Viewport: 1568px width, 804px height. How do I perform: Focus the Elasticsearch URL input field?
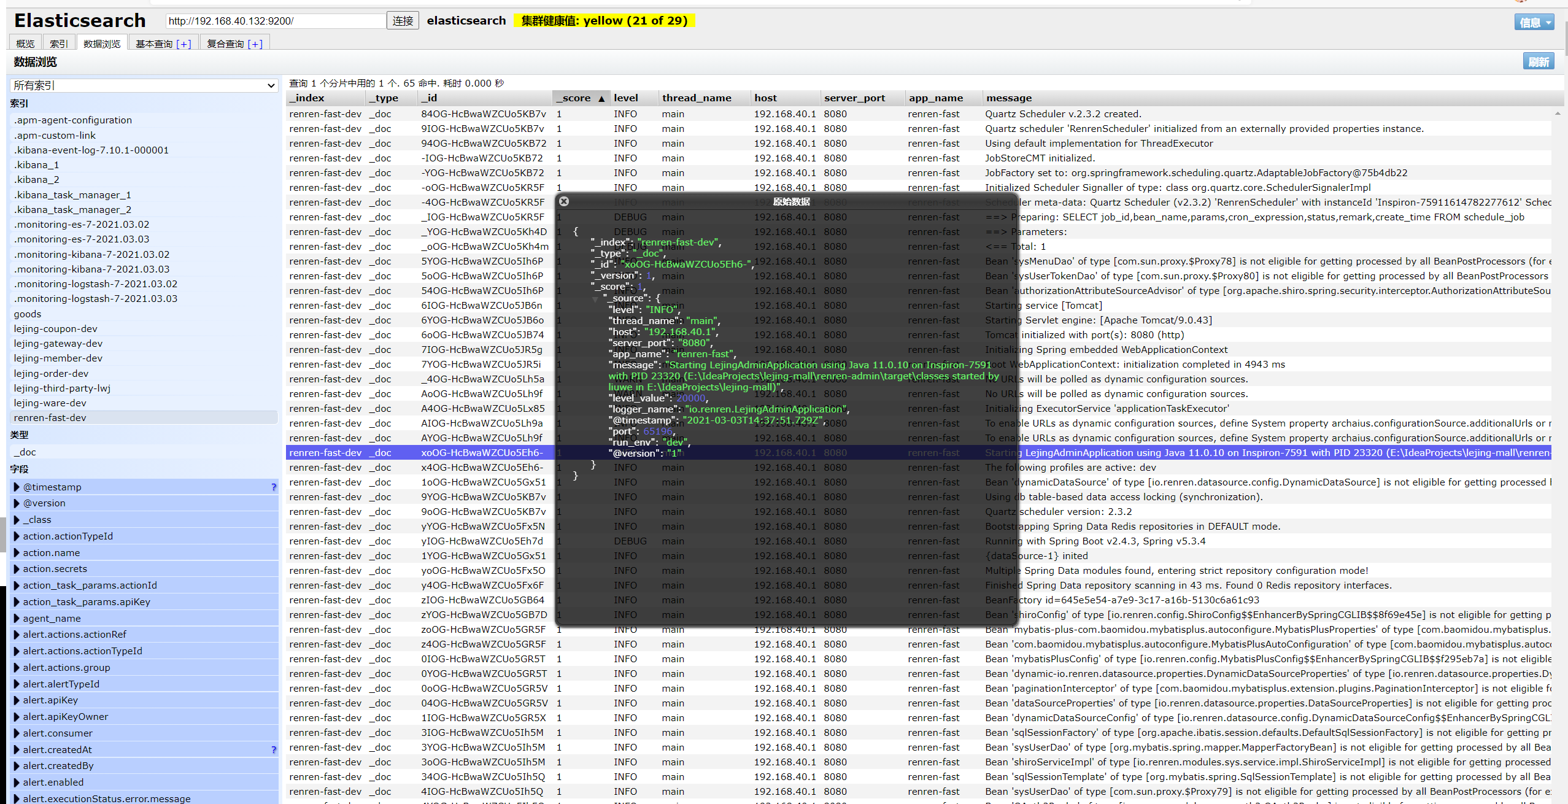(276, 21)
